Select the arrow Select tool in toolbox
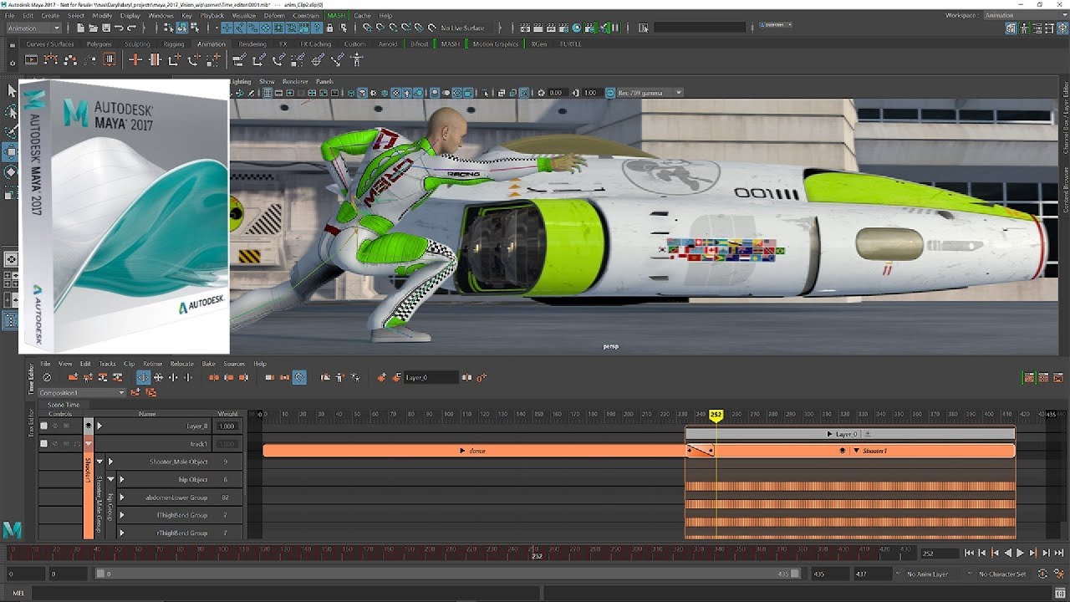This screenshot has width=1070, height=602. coord(11,89)
